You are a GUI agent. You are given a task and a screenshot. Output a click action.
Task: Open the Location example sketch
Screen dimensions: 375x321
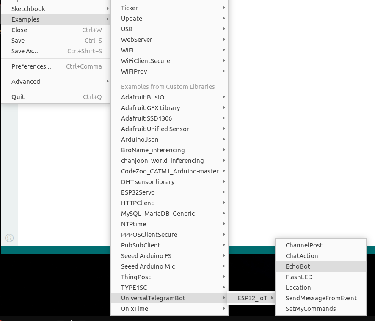pyautogui.click(x=321, y=287)
